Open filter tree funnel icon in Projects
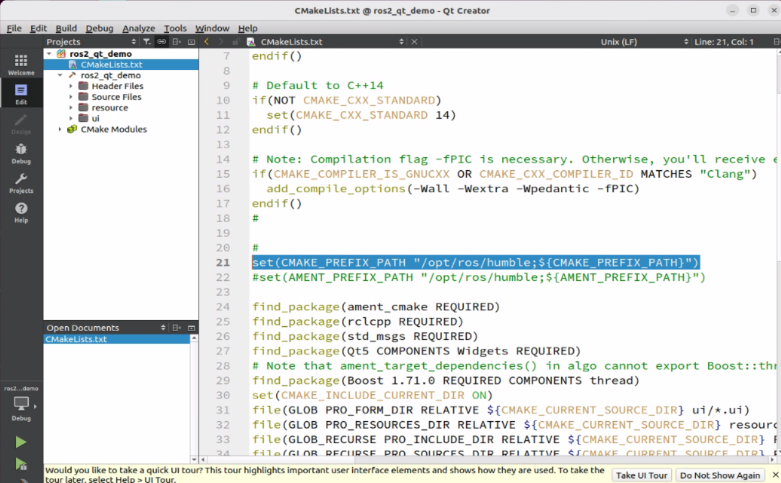This screenshot has height=483, width=781. click(x=147, y=42)
